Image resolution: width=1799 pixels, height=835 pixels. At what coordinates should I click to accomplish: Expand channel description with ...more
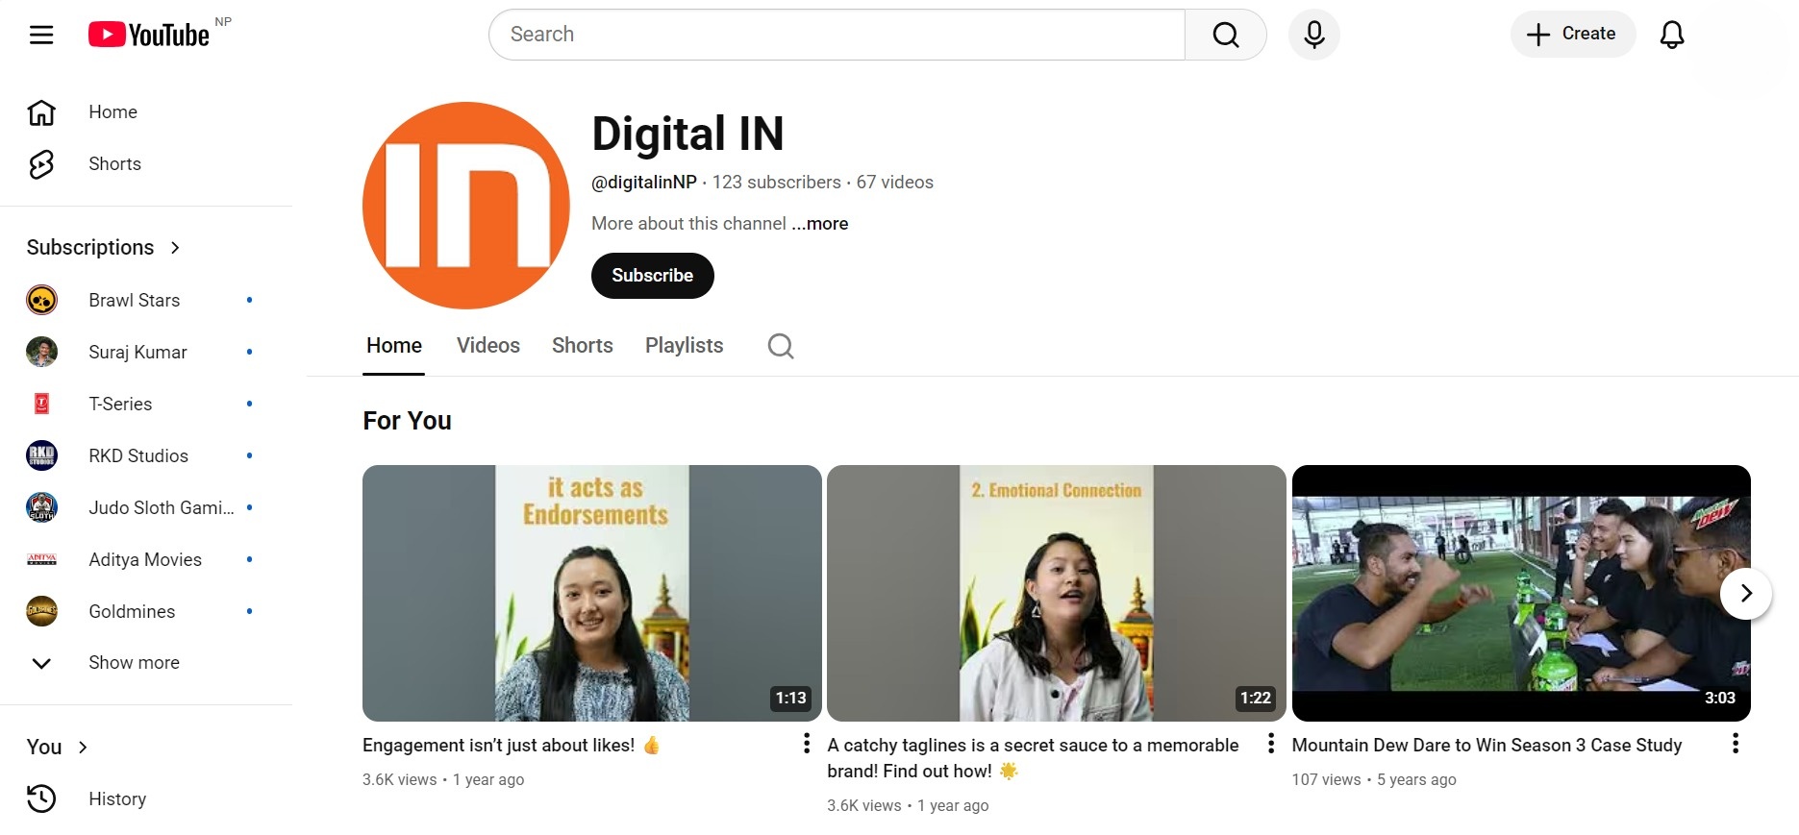pyautogui.click(x=819, y=224)
